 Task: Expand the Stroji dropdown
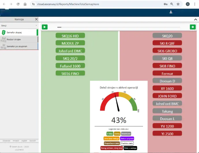[x=36, y=26]
